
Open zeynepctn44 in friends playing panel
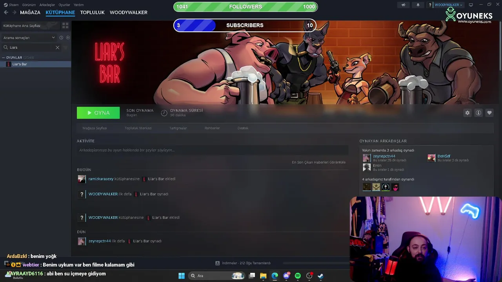pyautogui.click(x=384, y=156)
